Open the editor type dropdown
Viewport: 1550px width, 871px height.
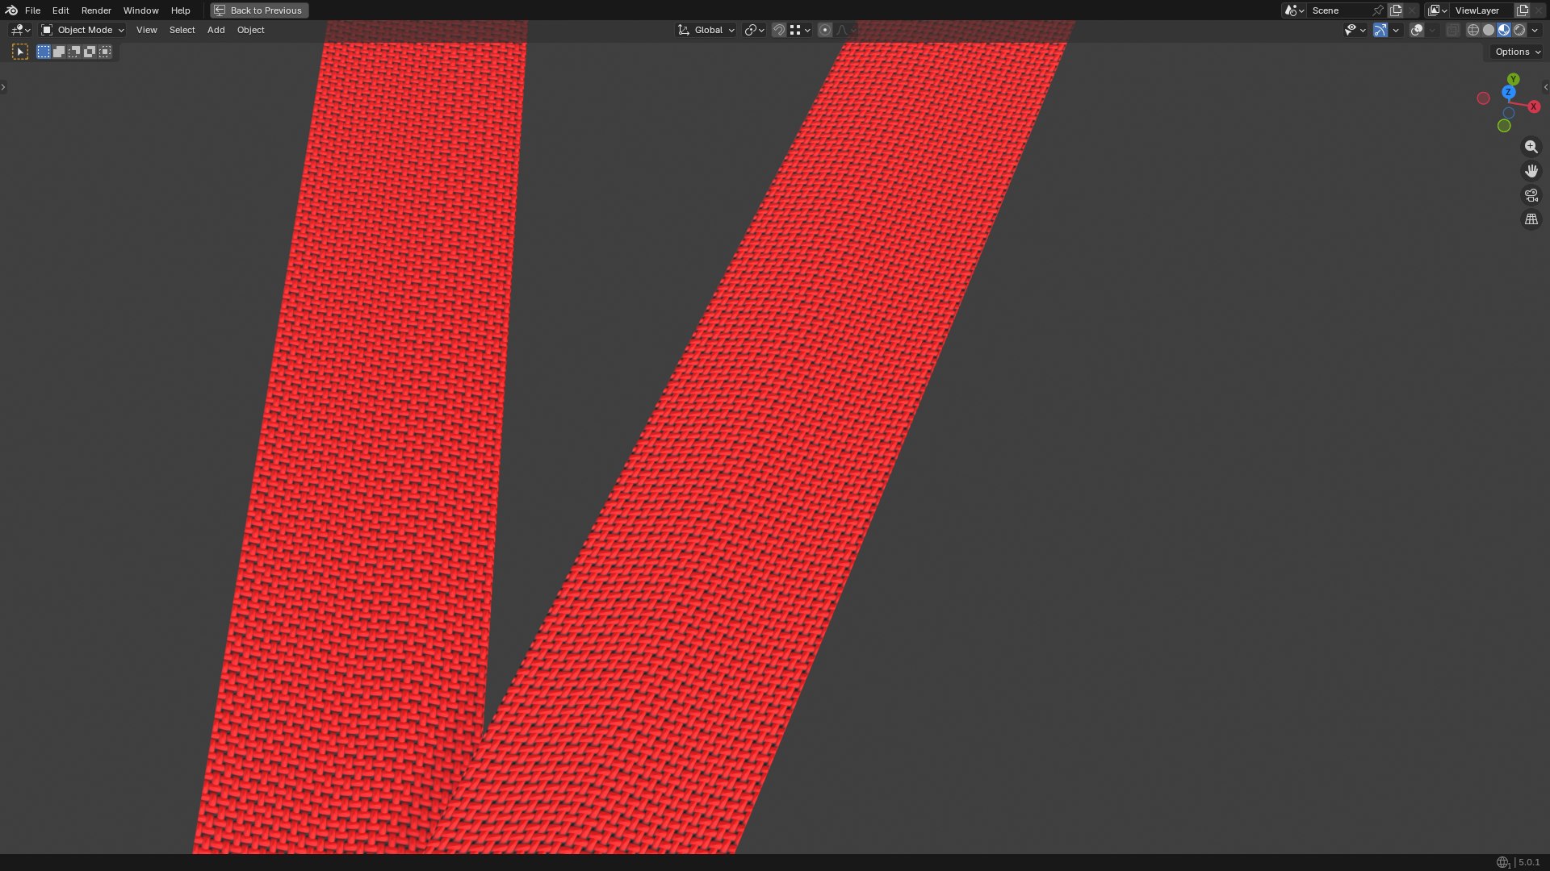[x=20, y=30]
